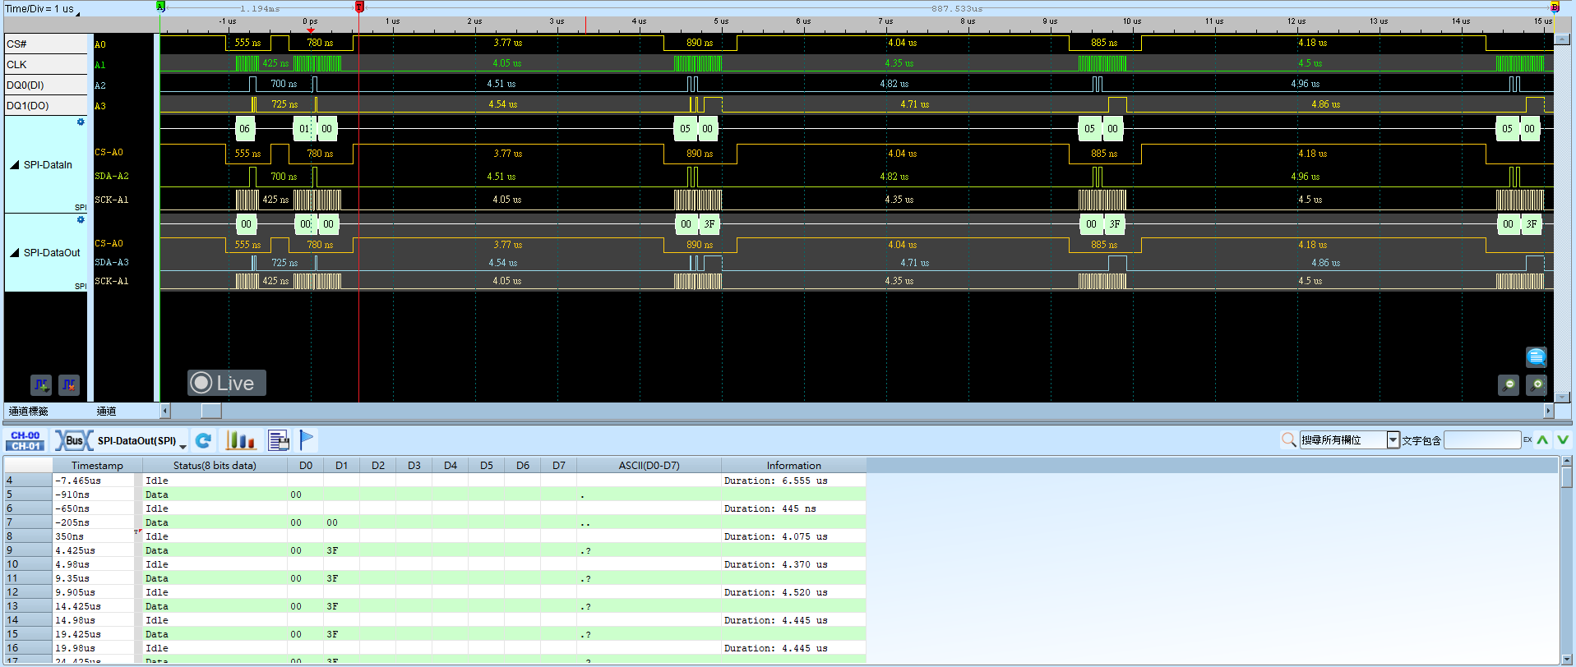Refresh the bus decode report
Image resolution: width=1576 pixels, height=667 pixels.
pyautogui.click(x=204, y=441)
